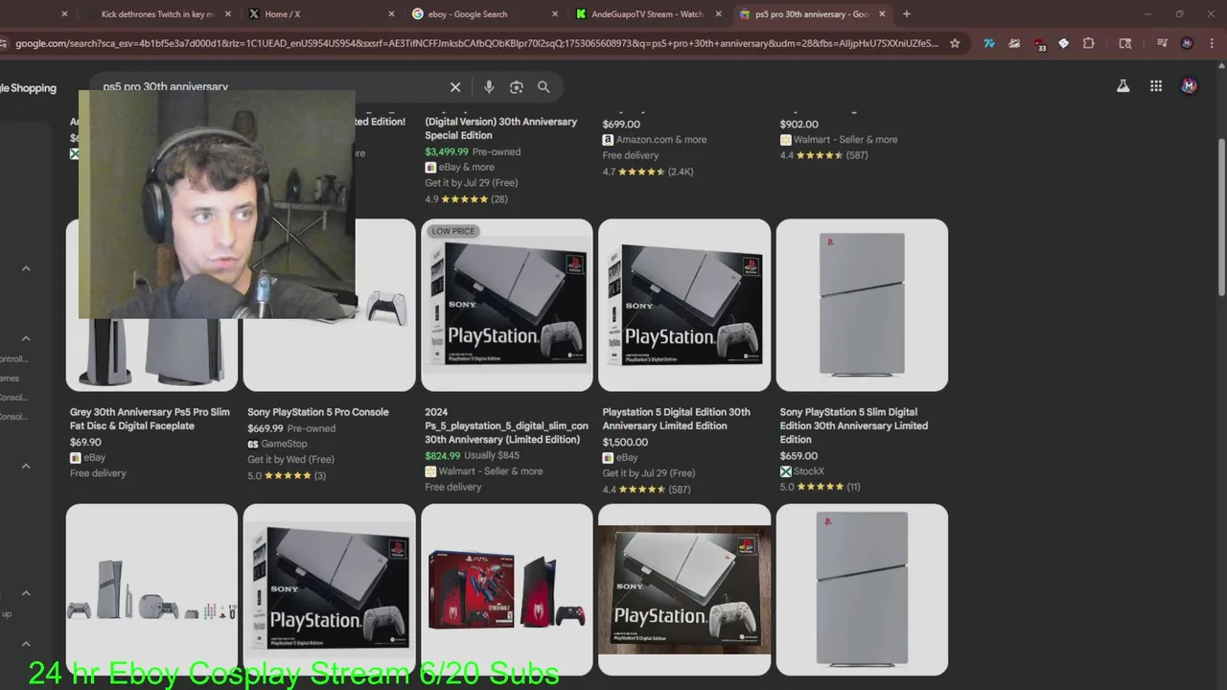The image size is (1227, 690).
Task: Click the extension icon with the 33 badge
Action: tap(1040, 43)
